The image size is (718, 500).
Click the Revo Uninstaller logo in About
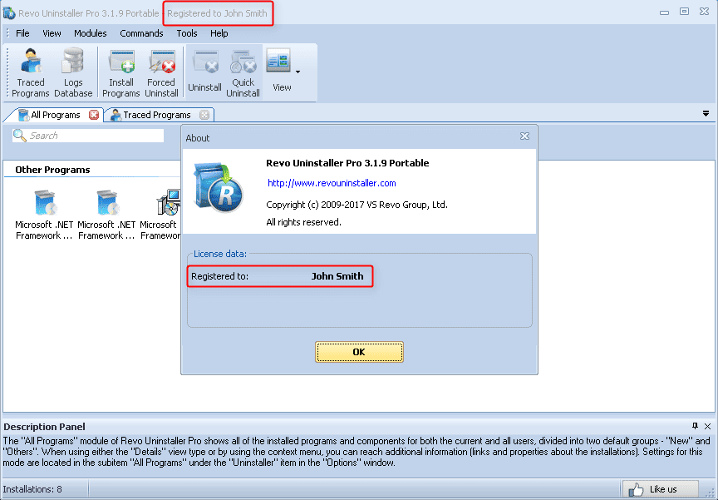(x=219, y=187)
